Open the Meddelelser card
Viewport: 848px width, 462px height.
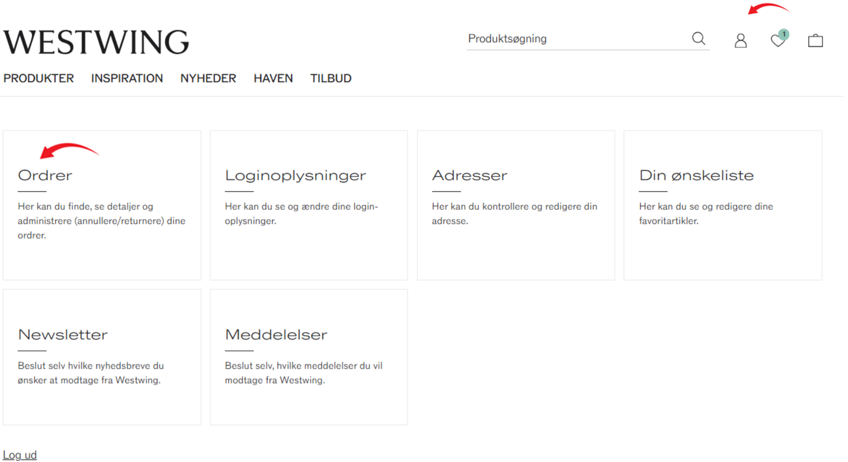click(309, 357)
